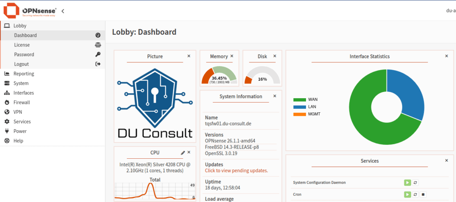The height and width of the screenshot is (202, 456).
Task: Click to view pending updates link
Action: coord(236,171)
